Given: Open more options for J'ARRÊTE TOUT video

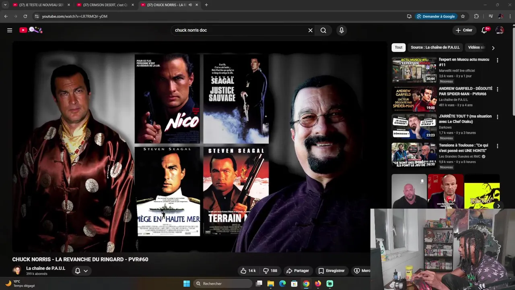Looking at the screenshot, I should coord(497,117).
